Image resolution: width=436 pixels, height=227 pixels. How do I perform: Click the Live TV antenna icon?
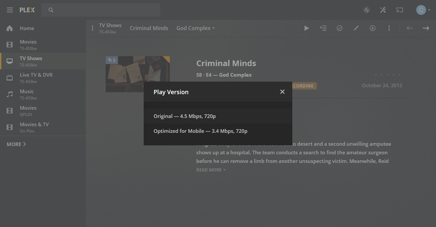[x=10, y=77]
